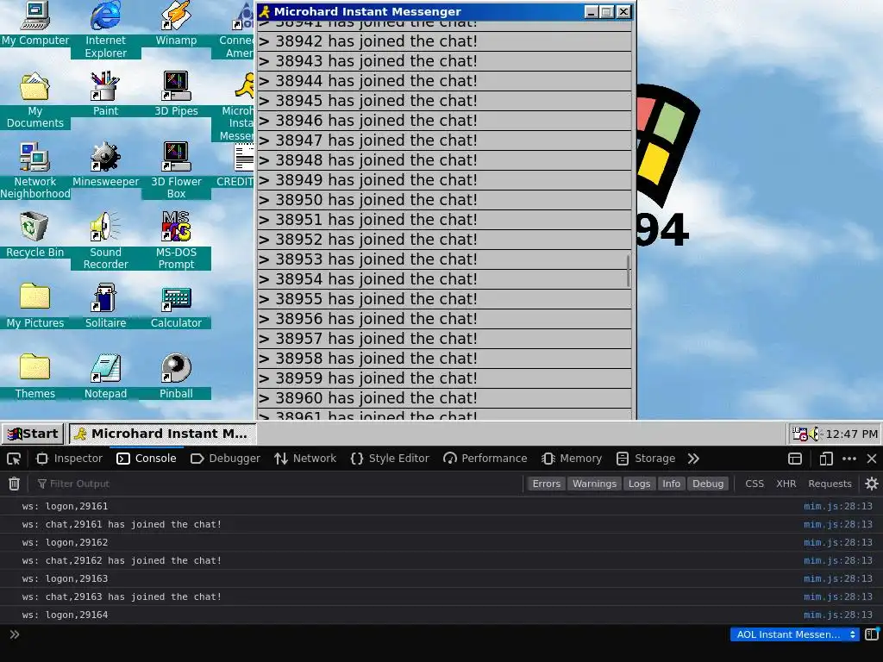Toggle the Info filter
883x662 pixels.
point(671,484)
